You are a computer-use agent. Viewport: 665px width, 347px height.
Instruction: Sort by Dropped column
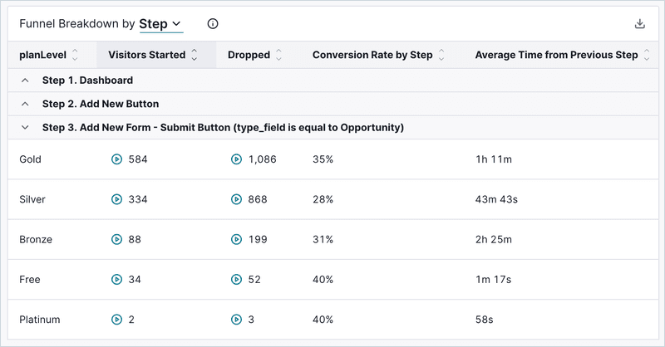[x=278, y=56]
